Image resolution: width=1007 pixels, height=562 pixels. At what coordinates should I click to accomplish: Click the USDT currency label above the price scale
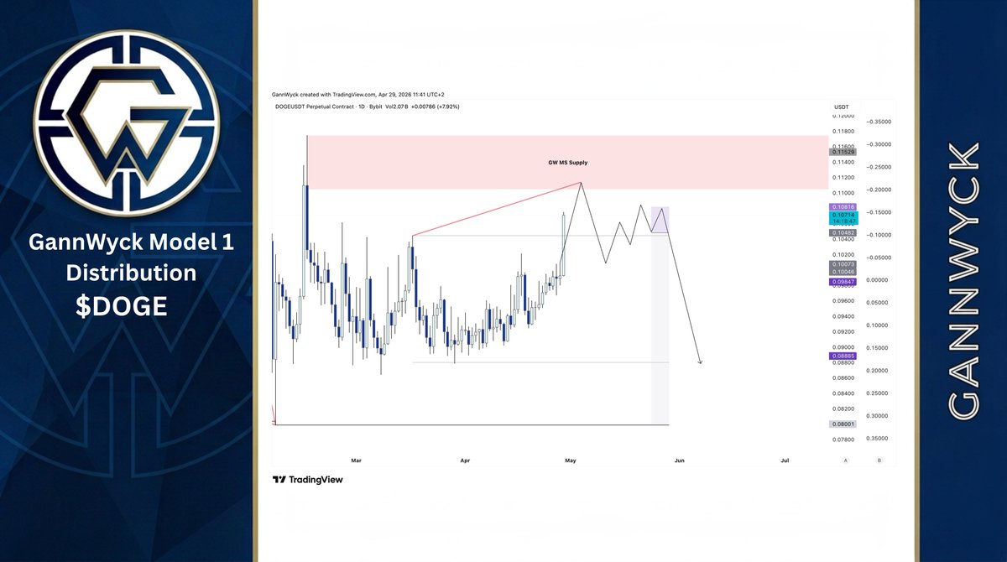843,107
